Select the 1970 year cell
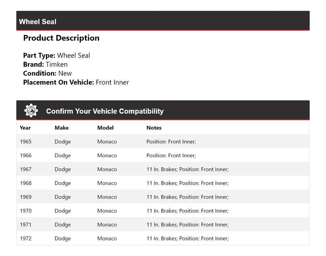326x256 pixels. click(25, 211)
